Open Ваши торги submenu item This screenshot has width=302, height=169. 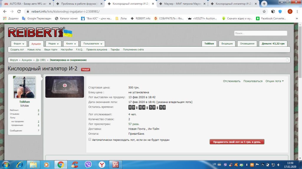point(51,50)
